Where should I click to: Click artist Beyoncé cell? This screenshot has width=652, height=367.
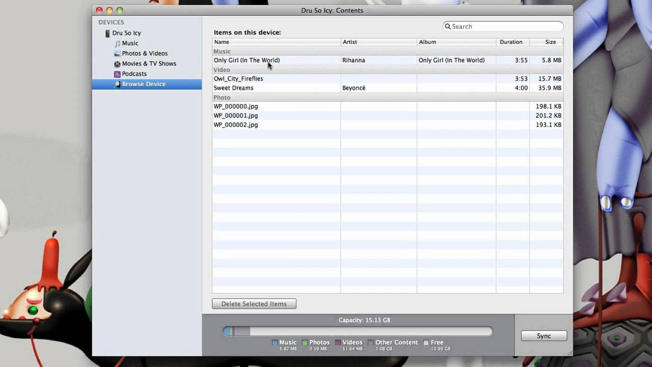(354, 88)
